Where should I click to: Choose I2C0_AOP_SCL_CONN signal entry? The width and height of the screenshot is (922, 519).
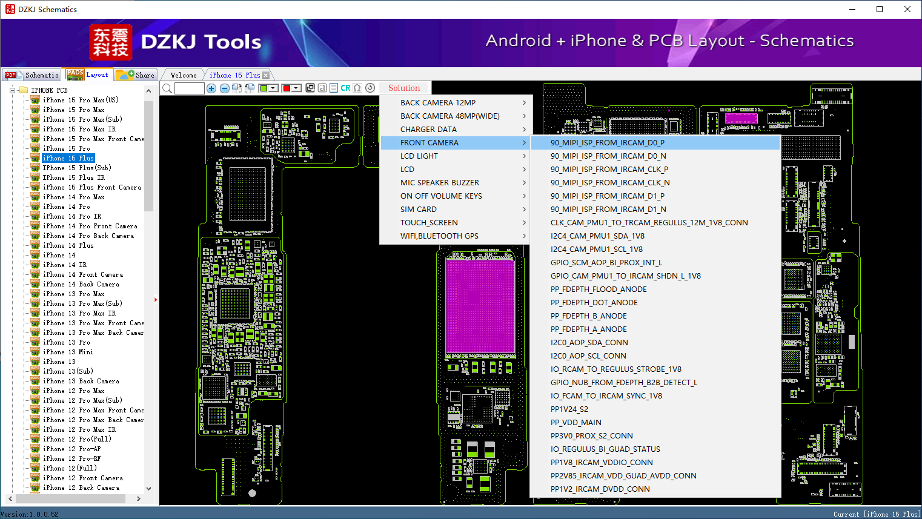click(655, 356)
